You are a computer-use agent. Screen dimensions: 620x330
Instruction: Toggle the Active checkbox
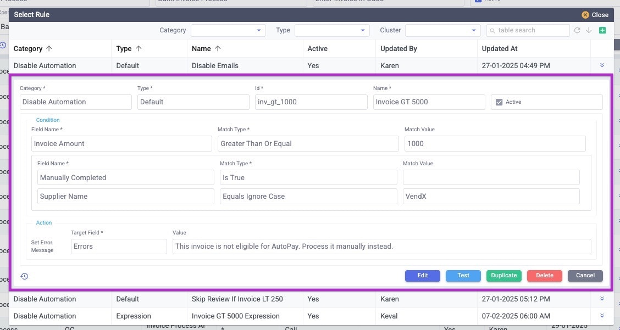[499, 102]
